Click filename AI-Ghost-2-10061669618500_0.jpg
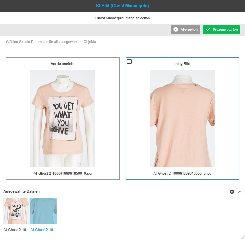245x240 pixels. [x=62, y=173]
